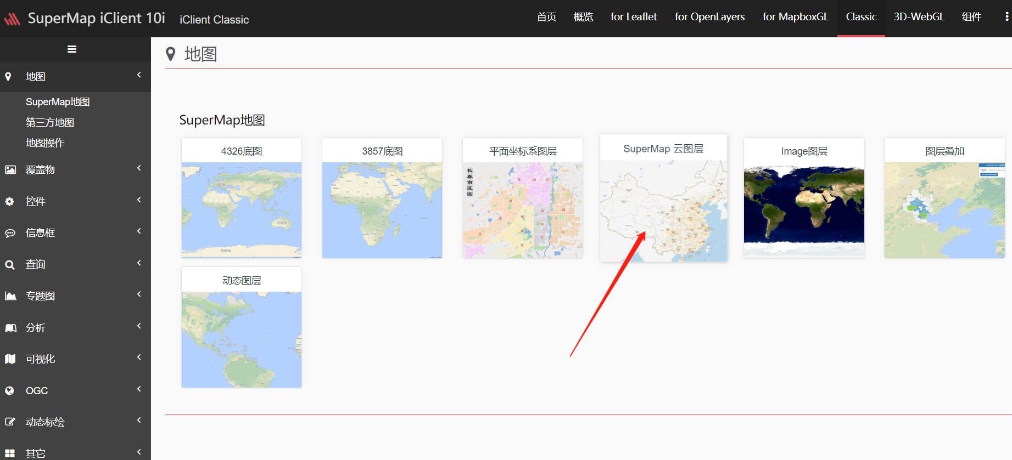Switch to for Leaflet navigation item
The height and width of the screenshot is (460, 1012).
(x=634, y=17)
